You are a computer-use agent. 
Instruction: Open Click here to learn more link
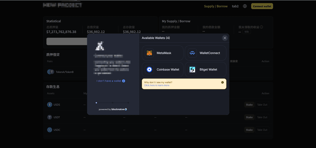pos(157,85)
